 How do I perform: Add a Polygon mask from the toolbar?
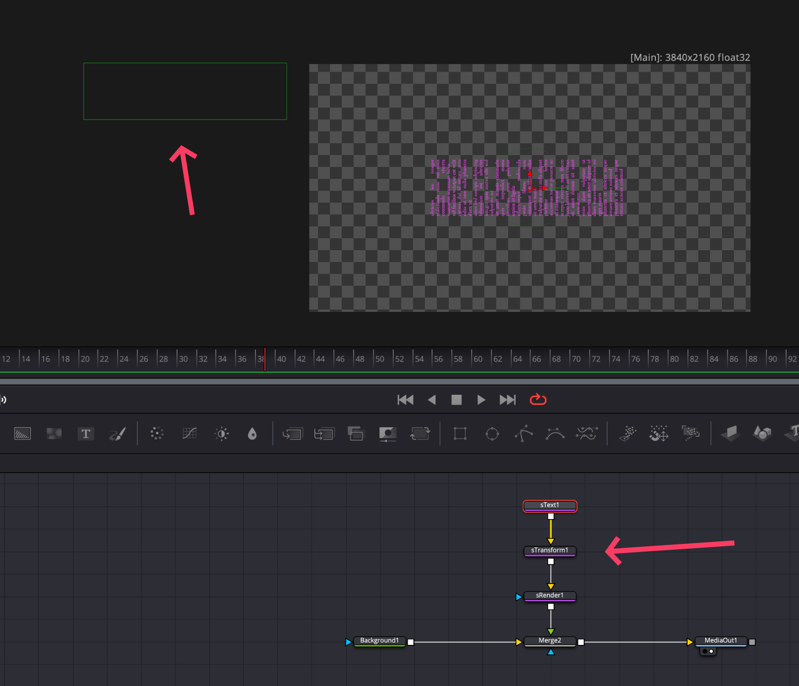(523, 433)
